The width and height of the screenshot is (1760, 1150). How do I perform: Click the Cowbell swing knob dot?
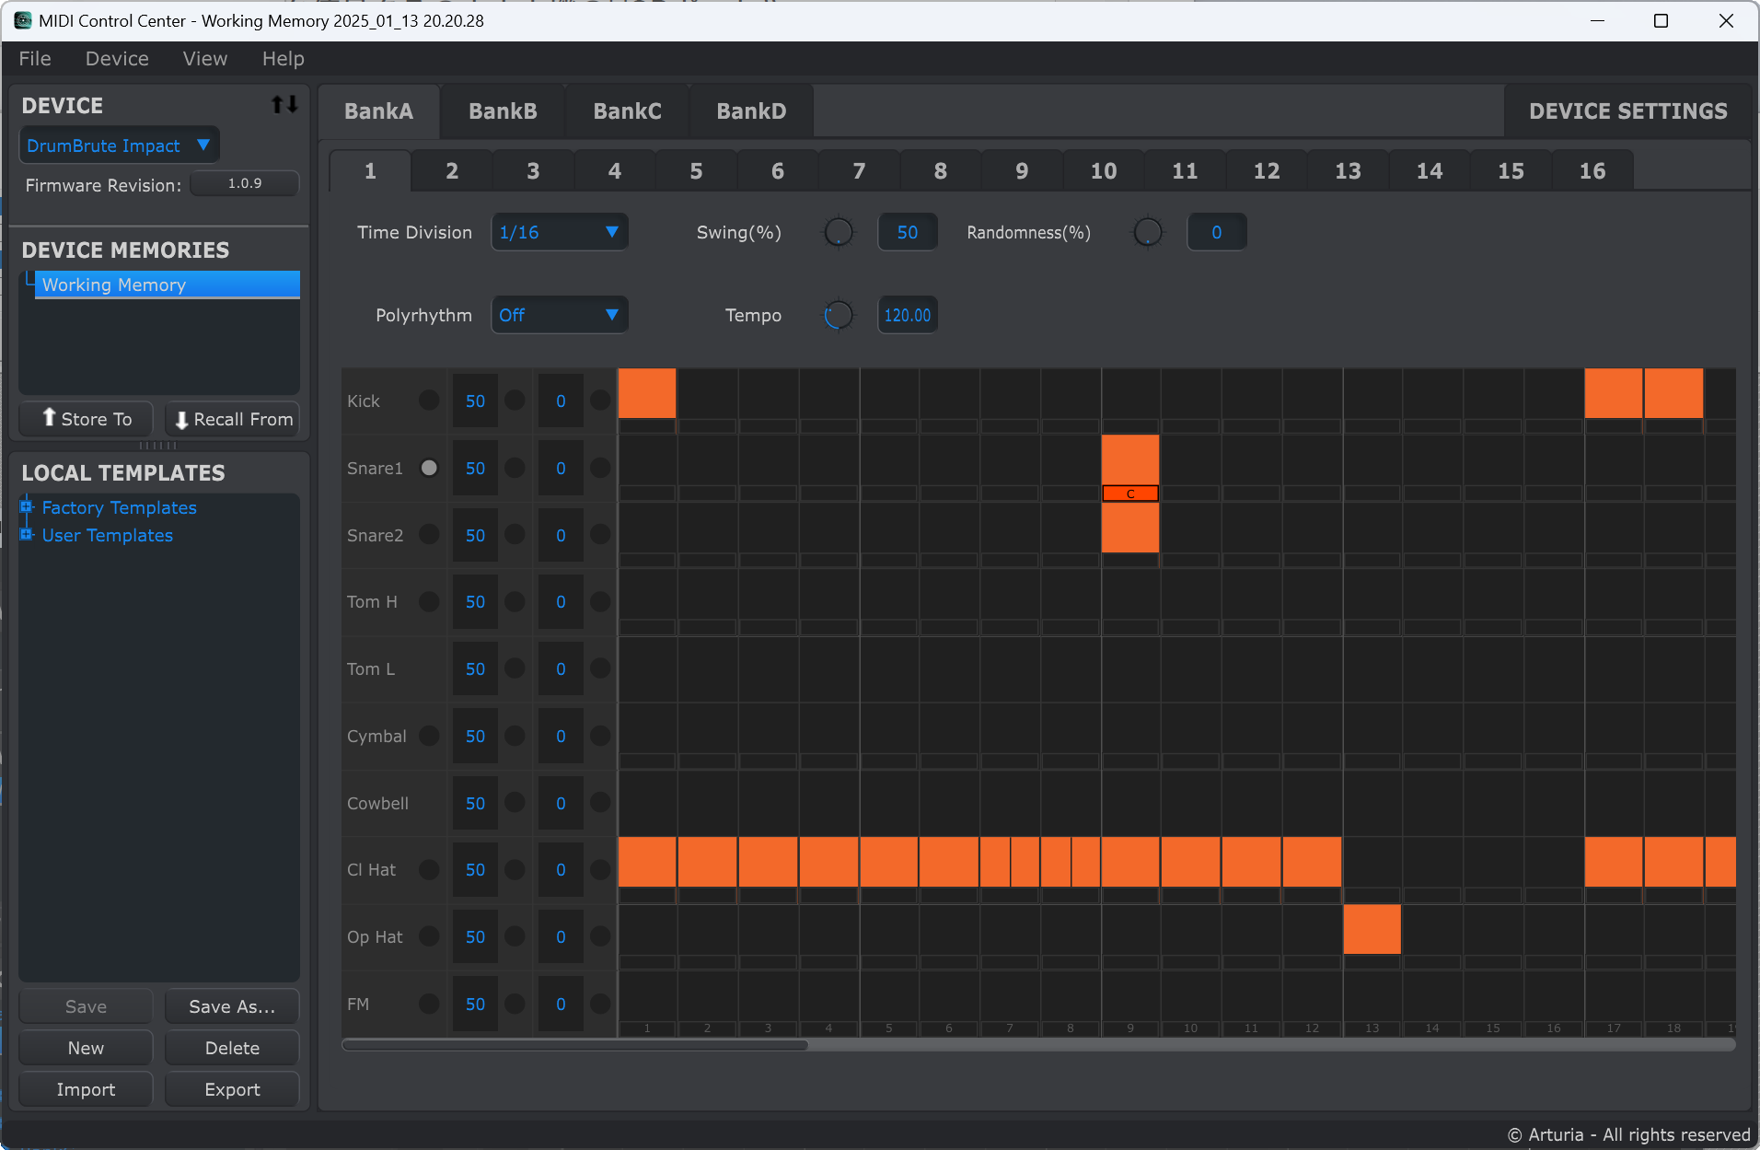pos(515,803)
